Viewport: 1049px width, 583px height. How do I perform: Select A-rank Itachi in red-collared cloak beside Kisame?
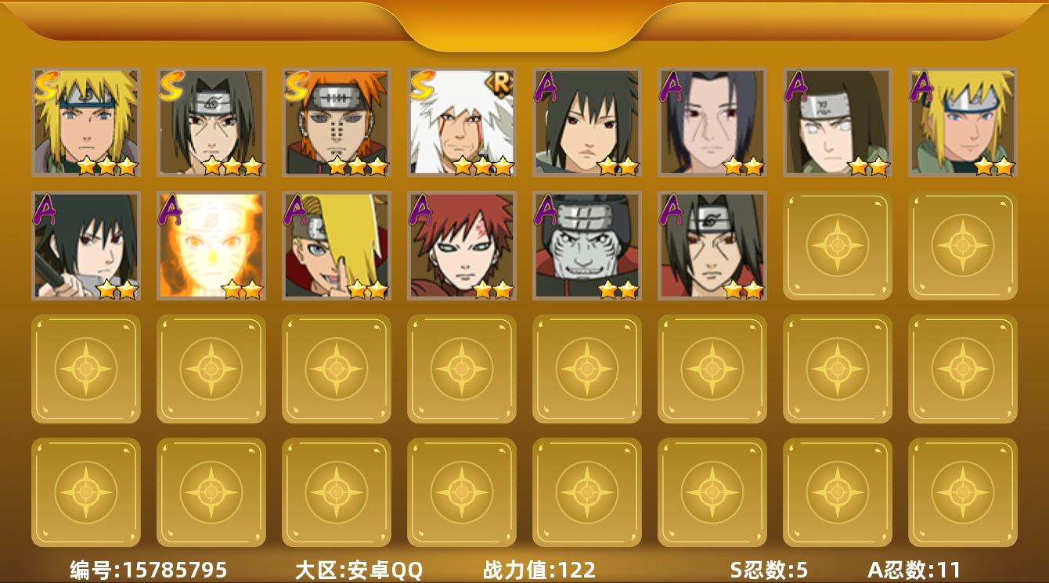pyautogui.click(x=712, y=246)
